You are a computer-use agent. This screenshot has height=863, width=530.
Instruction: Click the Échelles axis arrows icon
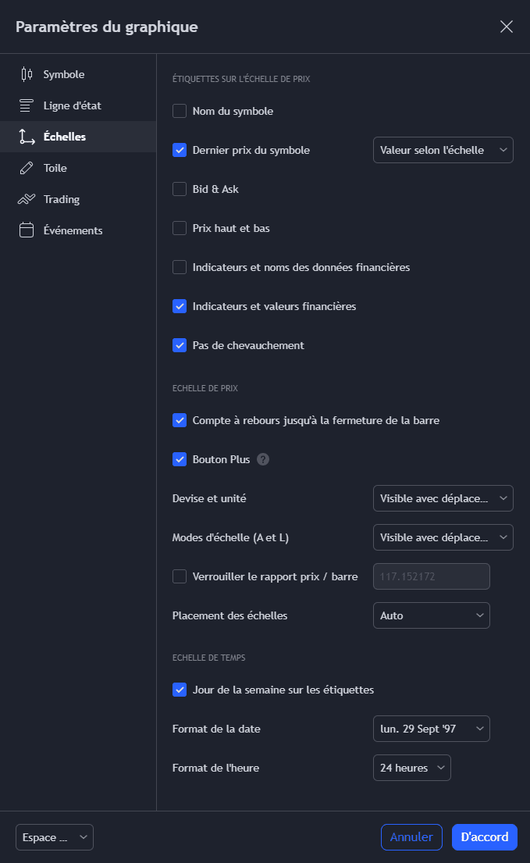pyautogui.click(x=27, y=137)
